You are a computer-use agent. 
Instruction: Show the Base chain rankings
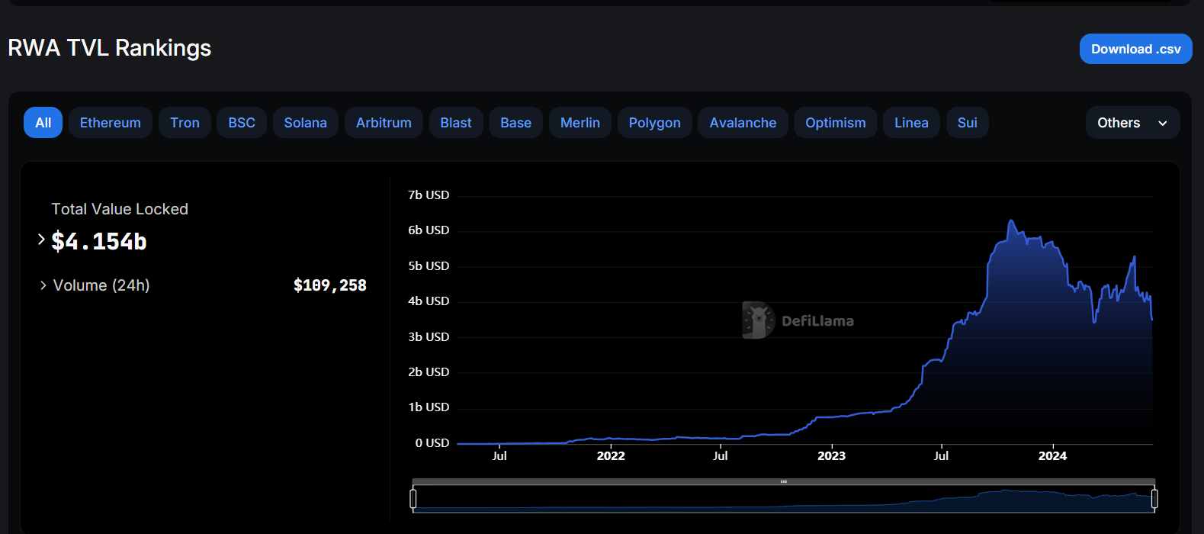516,123
